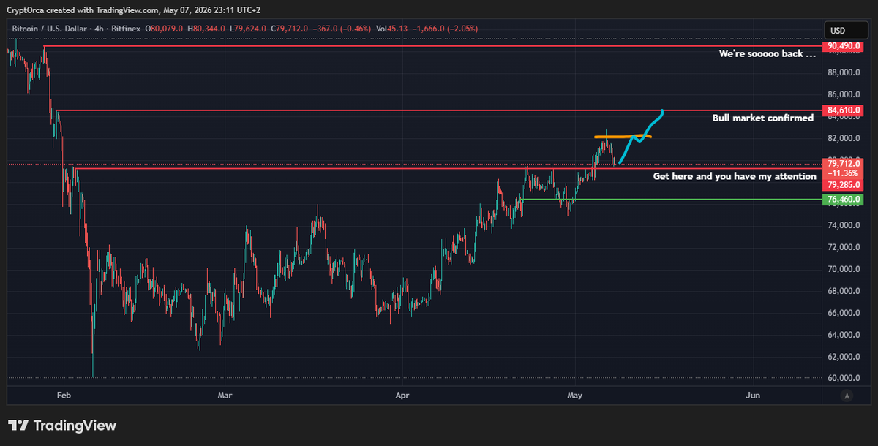Screen dimensions: 878x446
Task: Click the Bitcoin / U.S. Dollar symbol title
Action: (x=50, y=29)
